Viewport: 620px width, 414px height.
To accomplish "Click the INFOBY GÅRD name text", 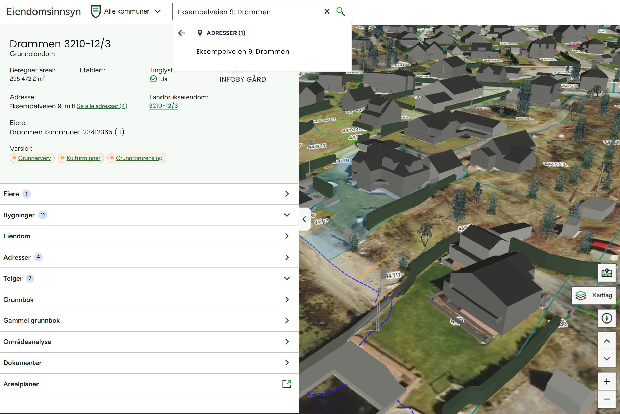I will pos(243,79).
